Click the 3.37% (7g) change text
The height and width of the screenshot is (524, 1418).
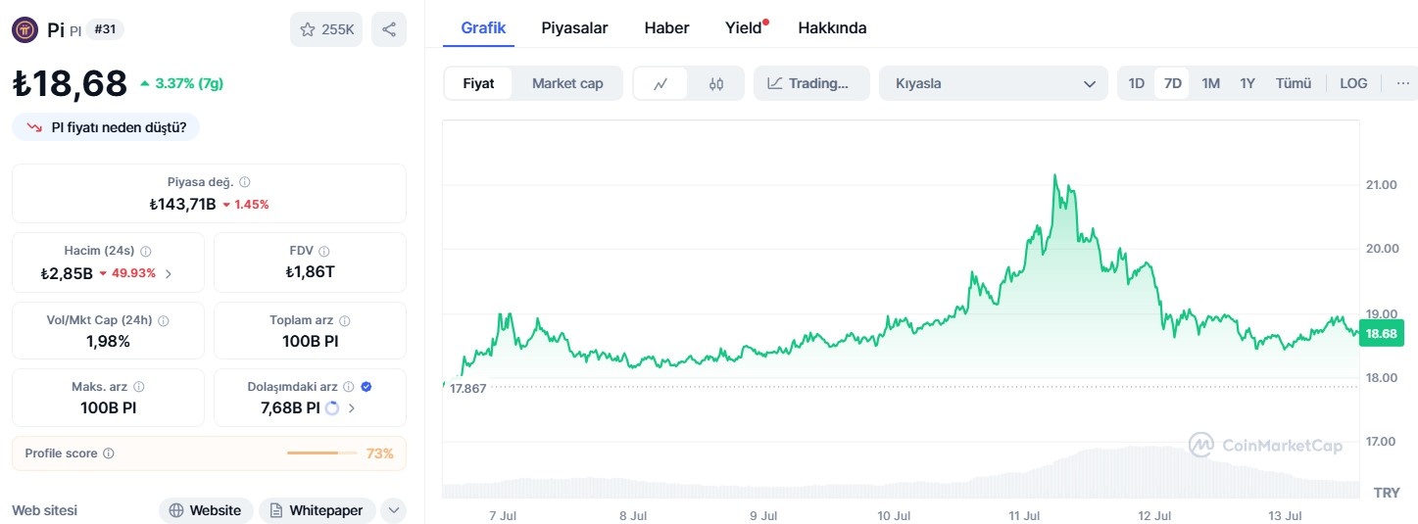coord(189,83)
